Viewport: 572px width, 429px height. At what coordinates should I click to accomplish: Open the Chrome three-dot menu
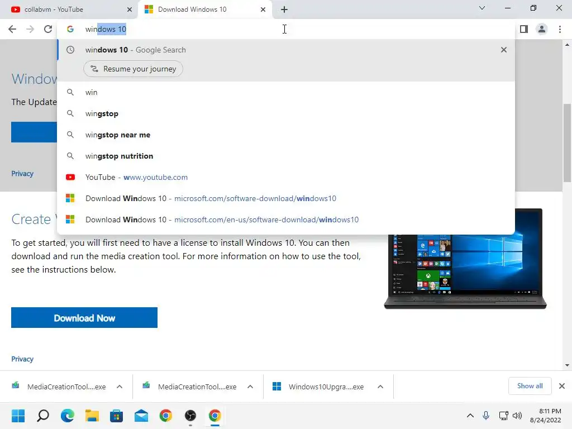[560, 29]
